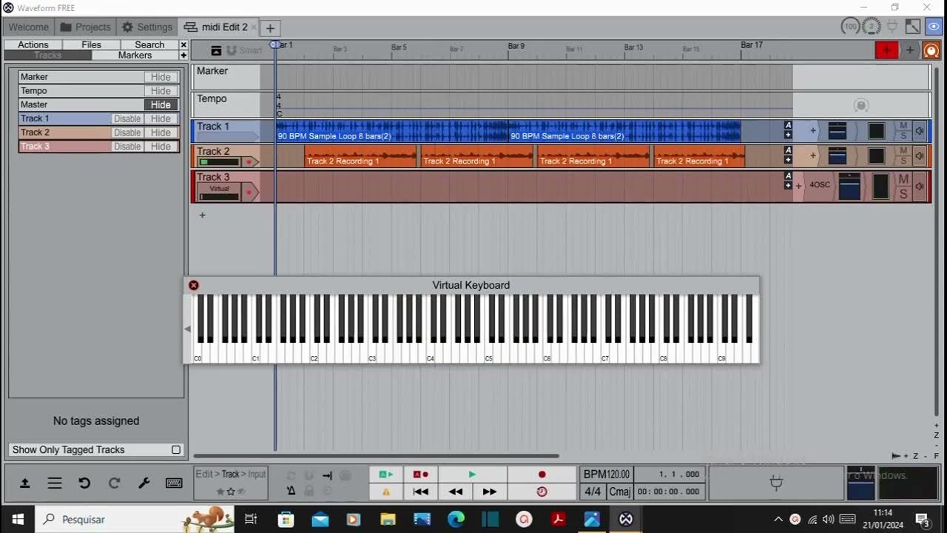Disable Track 1 in track list
Viewport: 947px width, 533px height.
(127, 118)
